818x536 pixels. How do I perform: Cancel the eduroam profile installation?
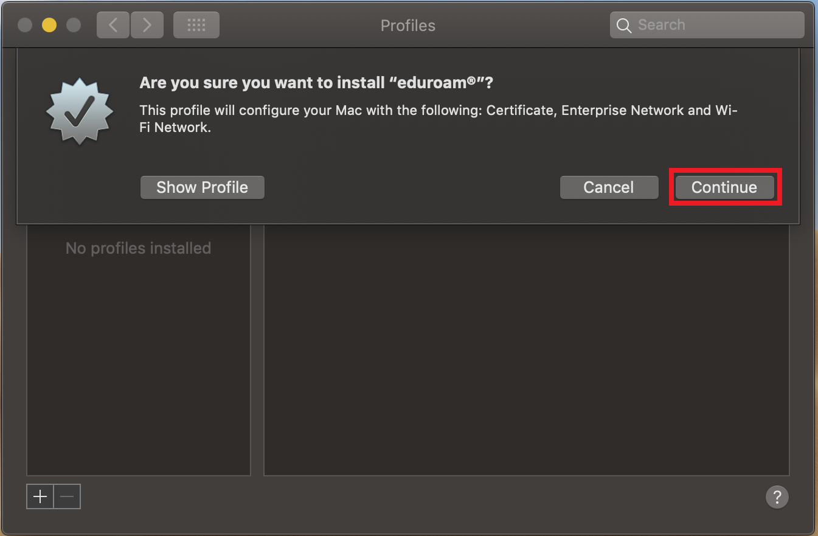point(609,187)
